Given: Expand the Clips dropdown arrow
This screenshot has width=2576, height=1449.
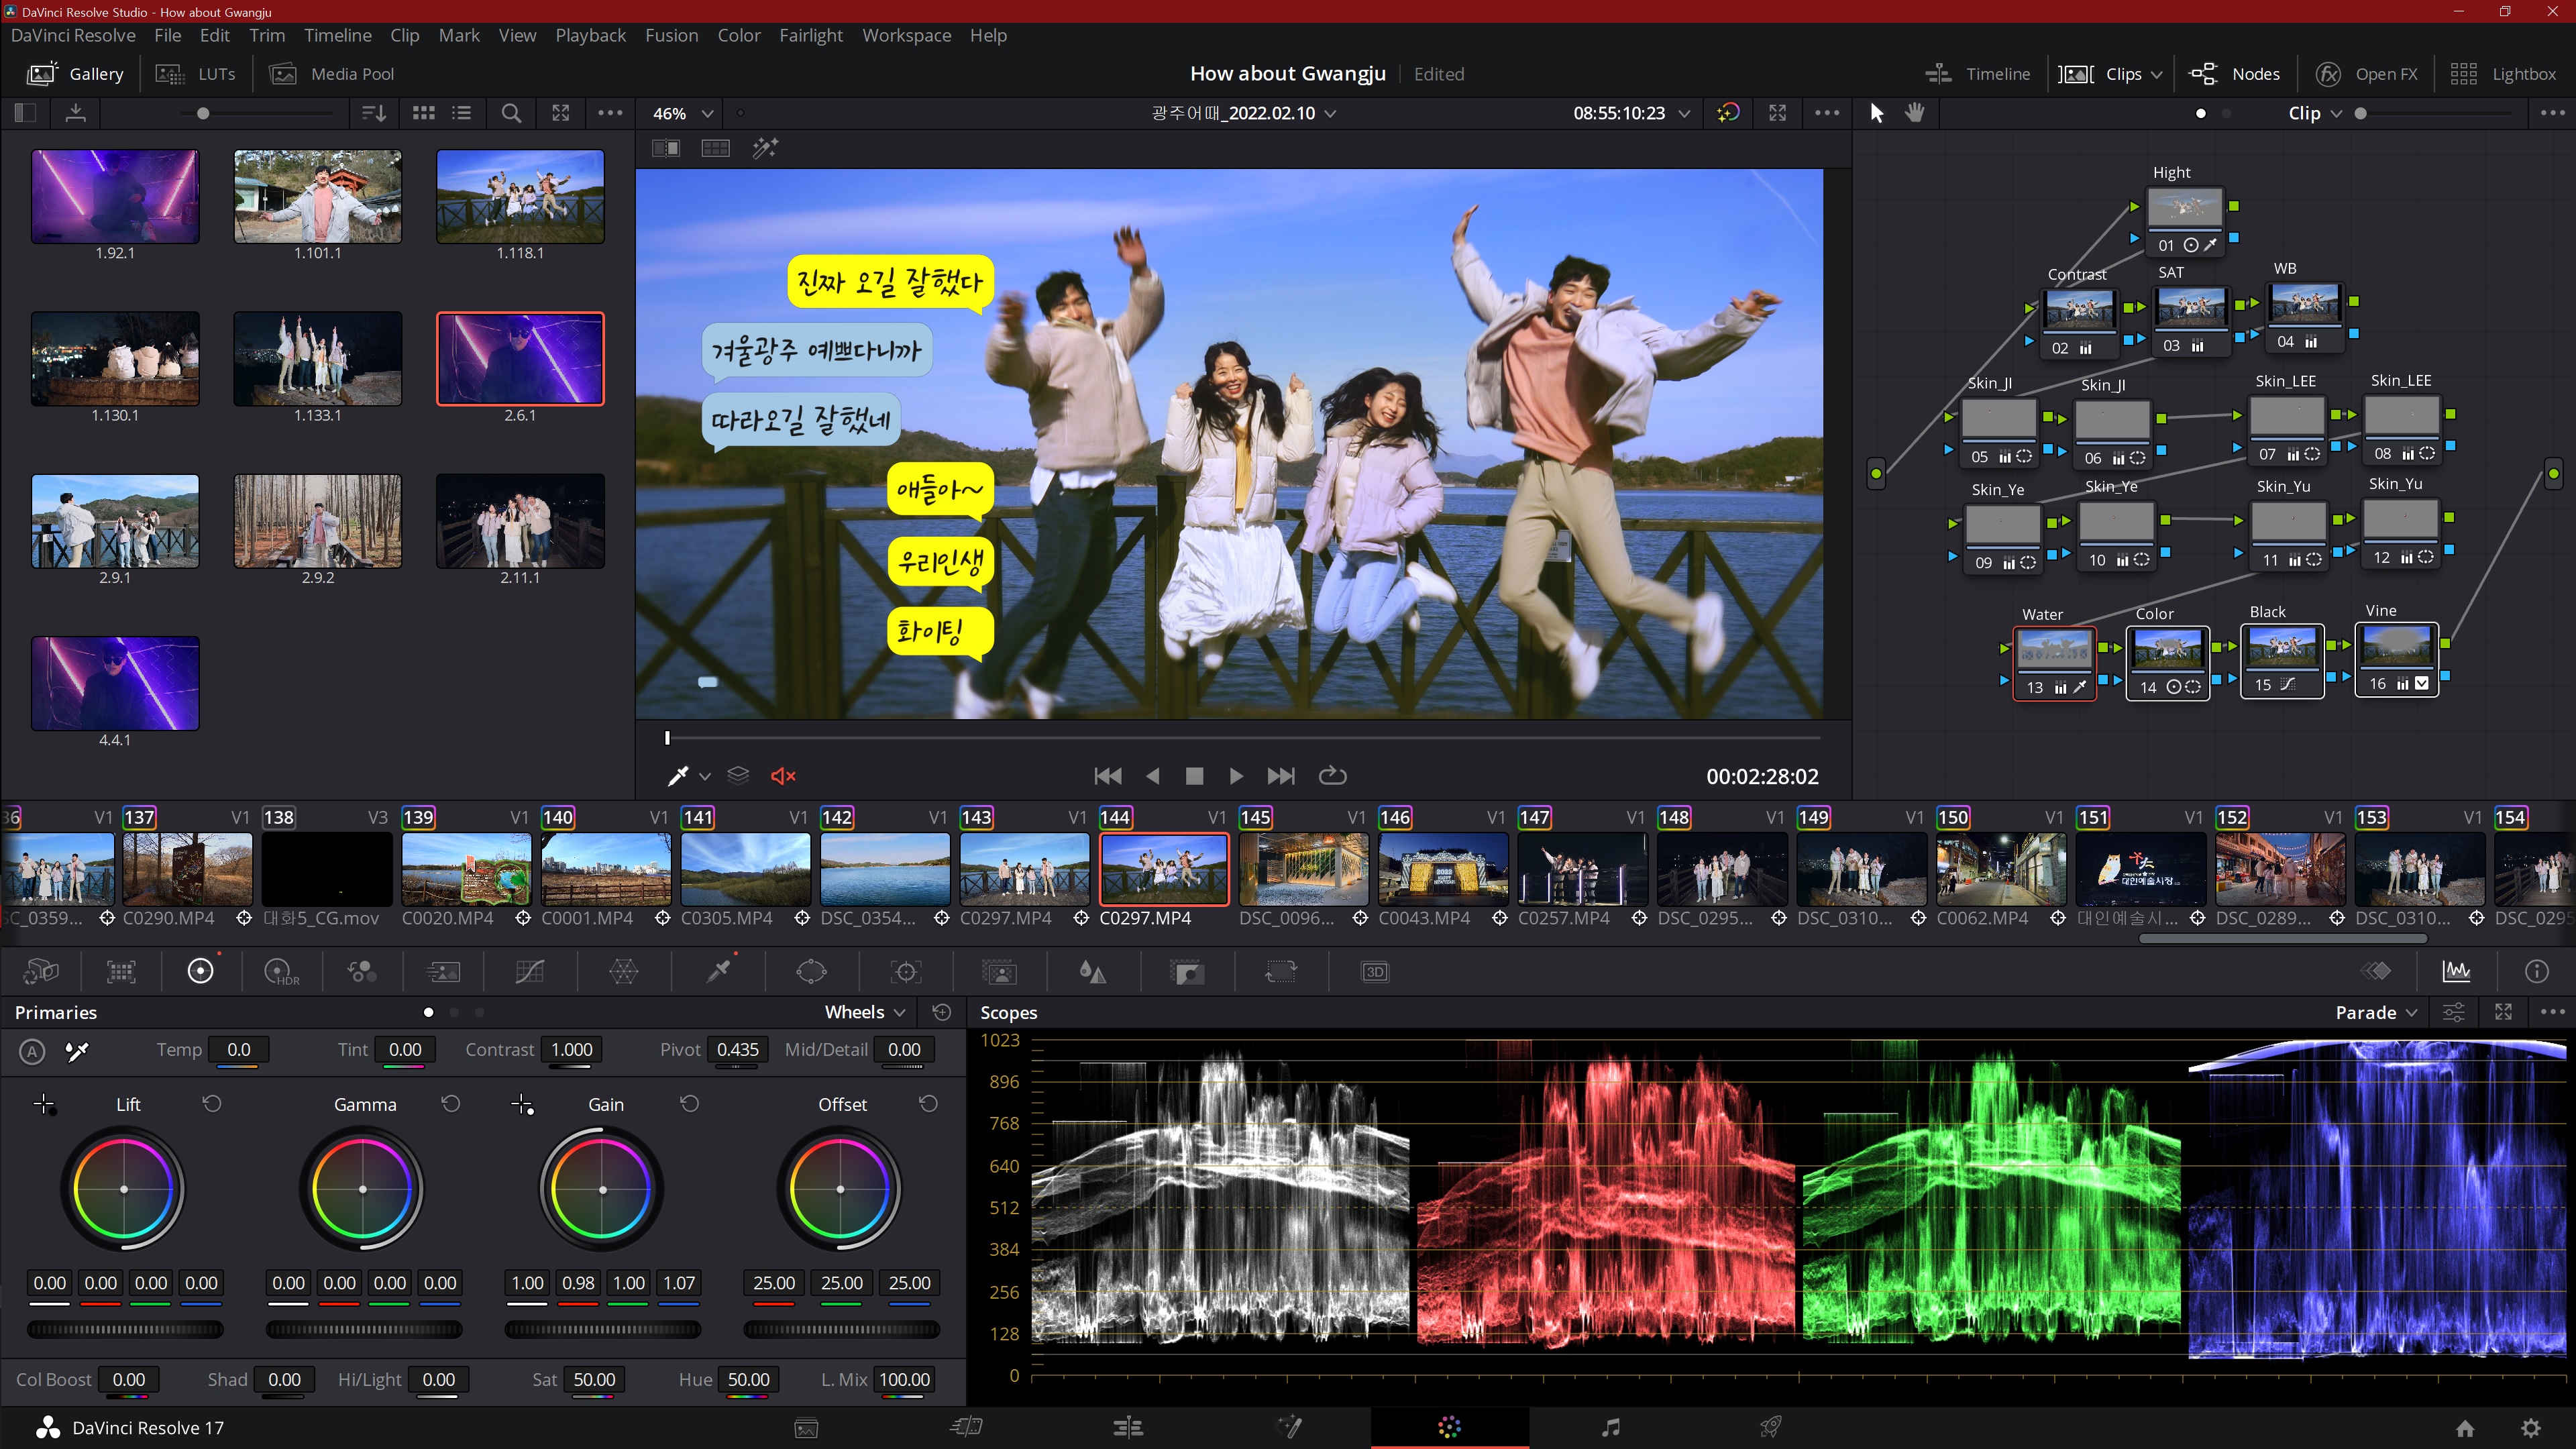Looking at the screenshot, I should coord(2156,74).
